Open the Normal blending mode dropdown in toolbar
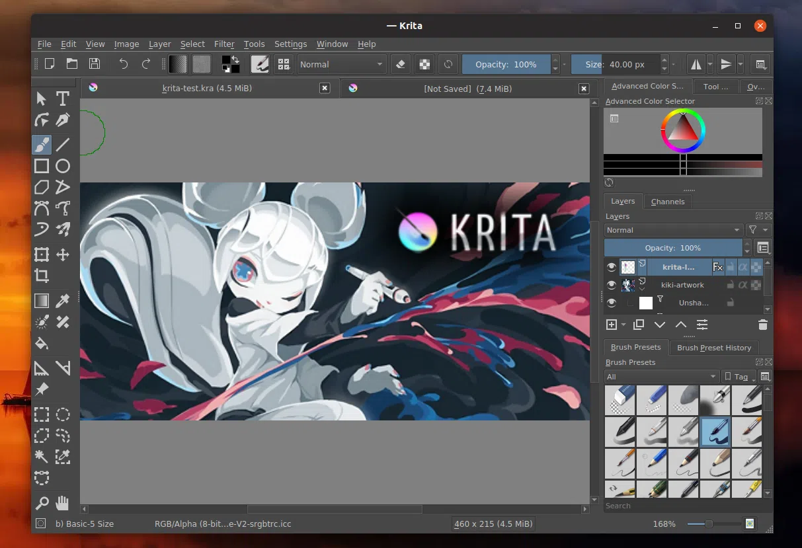Image resolution: width=802 pixels, height=548 pixels. [x=341, y=64]
